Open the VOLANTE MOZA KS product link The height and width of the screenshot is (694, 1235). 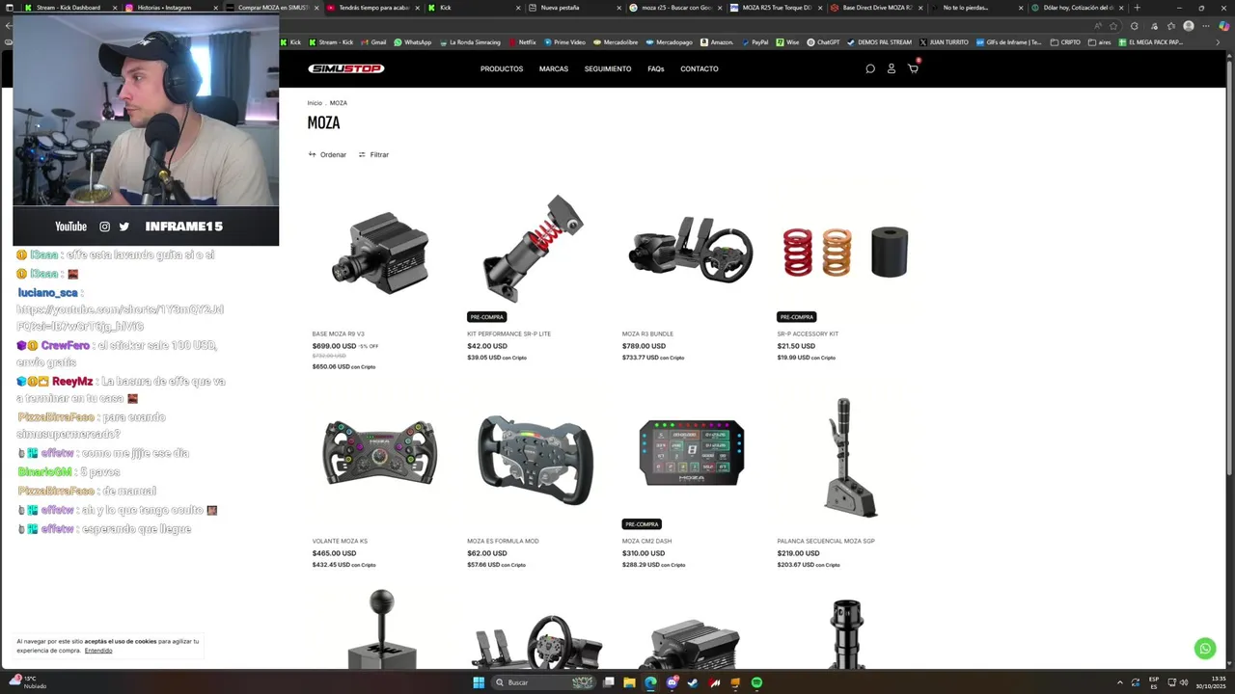tap(340, 541)
